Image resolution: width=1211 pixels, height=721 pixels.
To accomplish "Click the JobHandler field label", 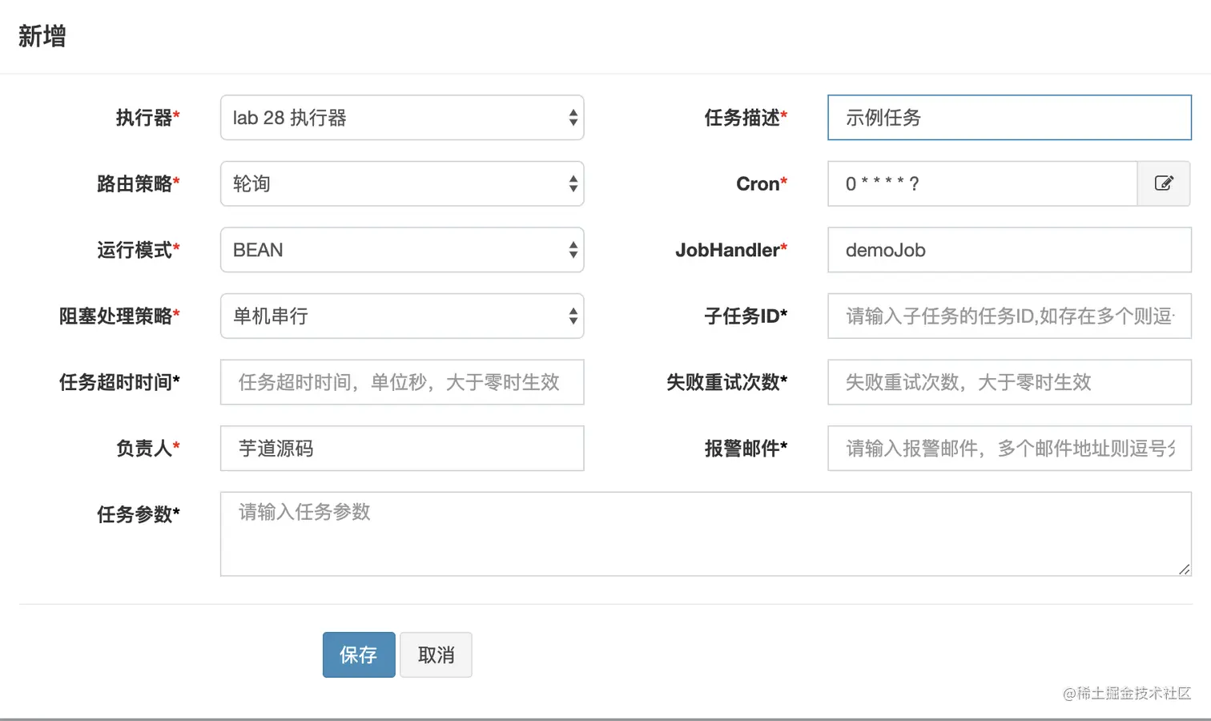I will tap(731, 250).
